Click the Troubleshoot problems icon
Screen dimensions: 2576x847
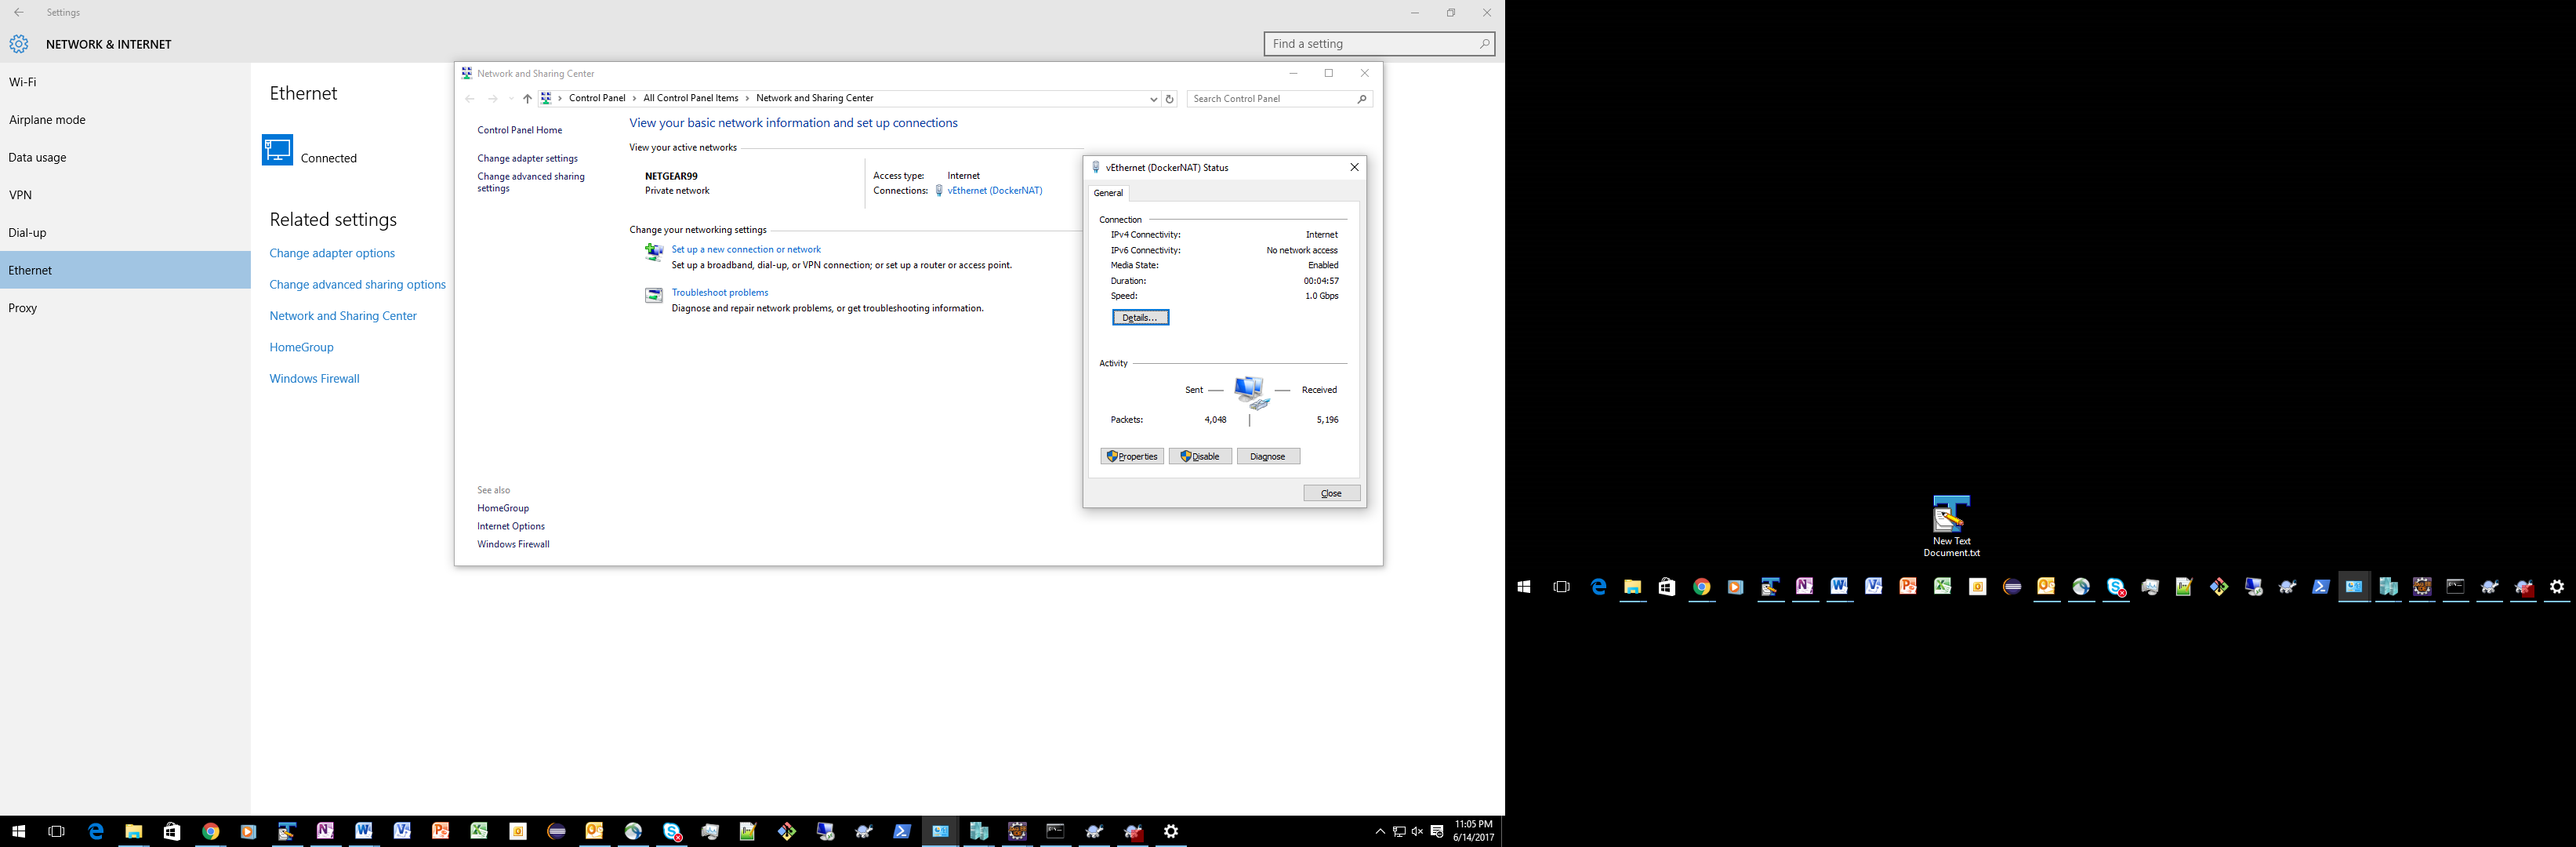pos(653,296)
